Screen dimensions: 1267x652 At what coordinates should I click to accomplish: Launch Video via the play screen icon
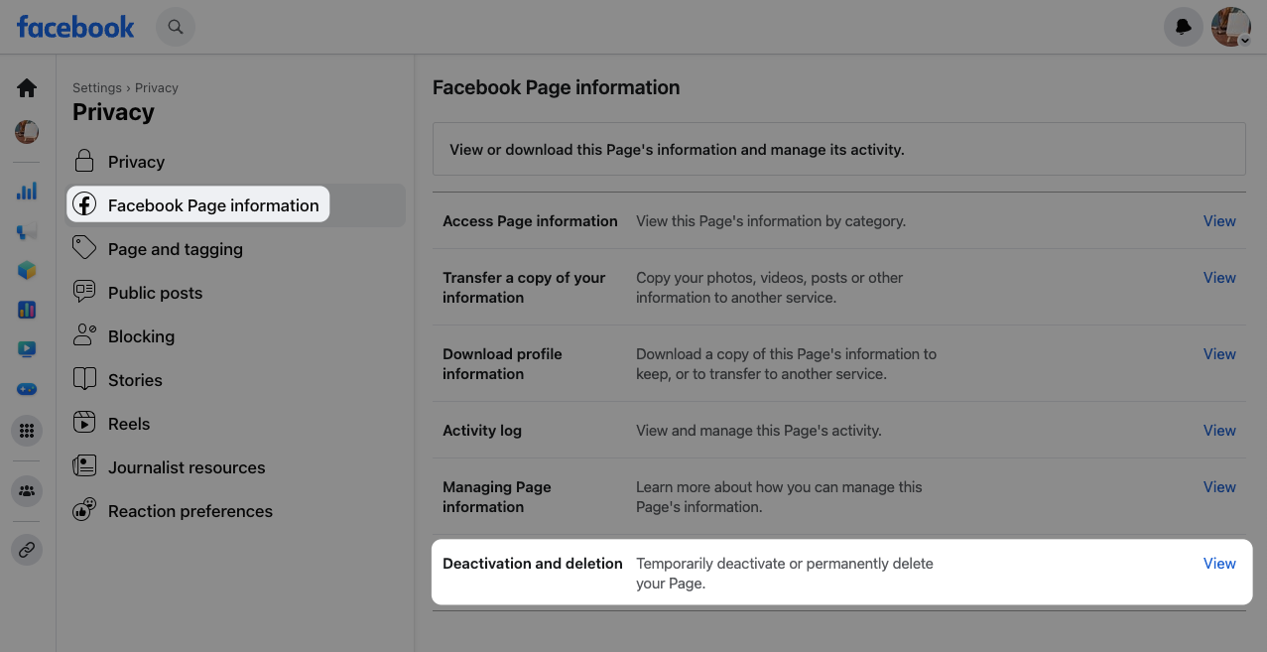tap(27, 348)
